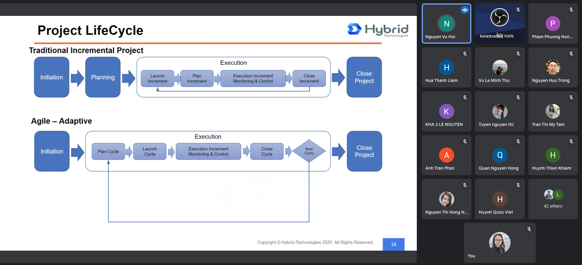
Task: Click muted mic icon on Tran Thi My Tam tile
Action: tap(571, 98)
